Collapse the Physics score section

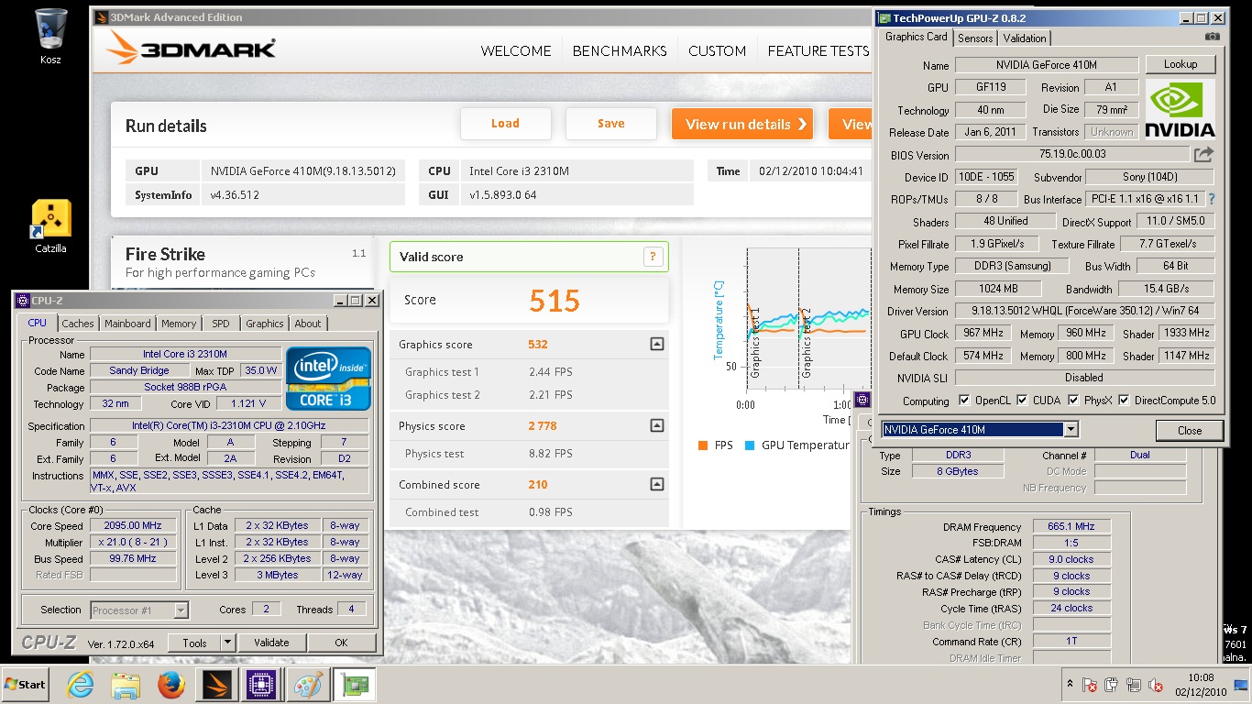pyautogui.click(x=656, y=425)
